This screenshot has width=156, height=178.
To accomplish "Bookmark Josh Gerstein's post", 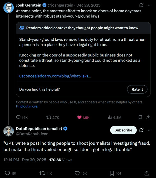I will click(x=140, y=117).
